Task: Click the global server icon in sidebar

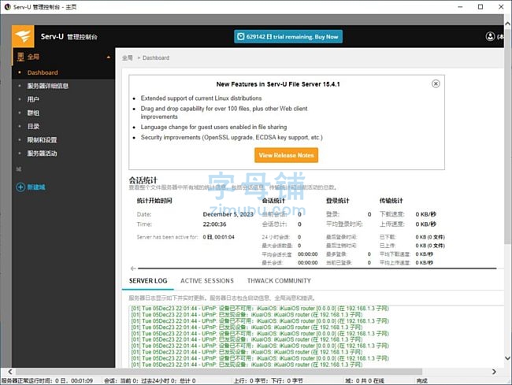Action: click(20, 57)
